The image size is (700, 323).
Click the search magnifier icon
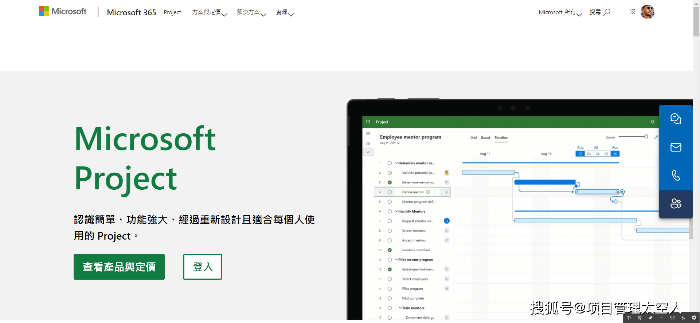pos(607,12)
